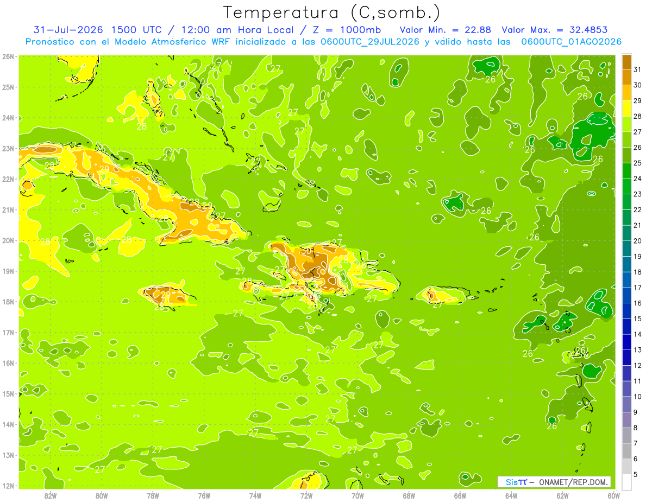Click the 80W longitude axis label
Viewport: 652px width, 503px height.
click(x=102, y=495)
